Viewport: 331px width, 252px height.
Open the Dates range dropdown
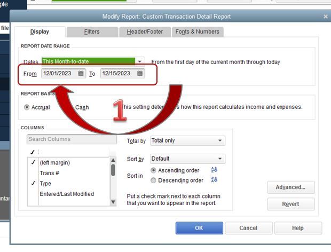140,61
